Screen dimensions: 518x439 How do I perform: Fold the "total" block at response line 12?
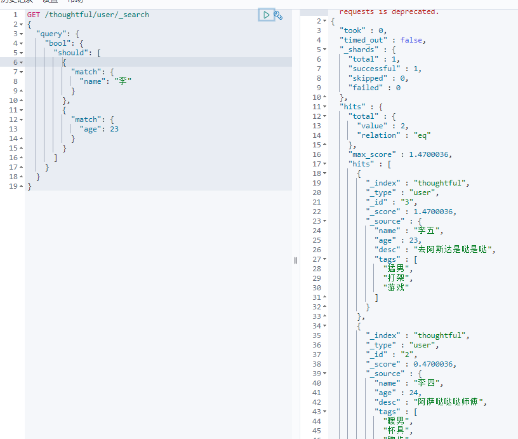[325, 116]
